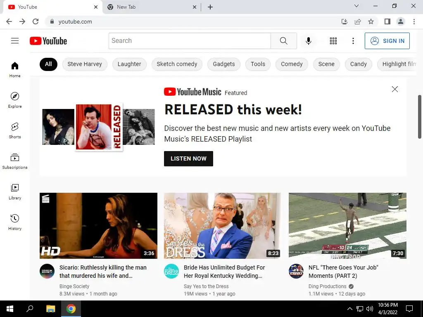
Task: Click the YouTube logo
Action: (48, 41)
